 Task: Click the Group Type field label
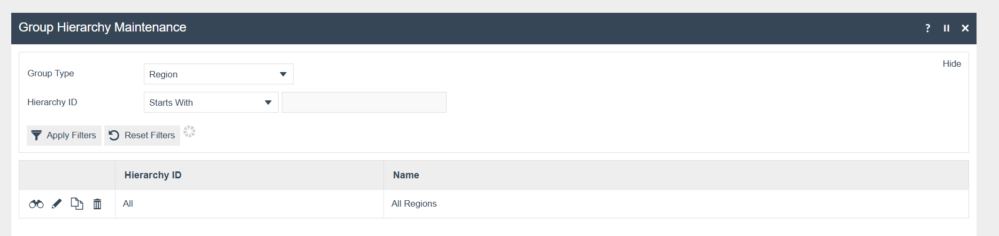pyautogui.click(x=51, y=74)
